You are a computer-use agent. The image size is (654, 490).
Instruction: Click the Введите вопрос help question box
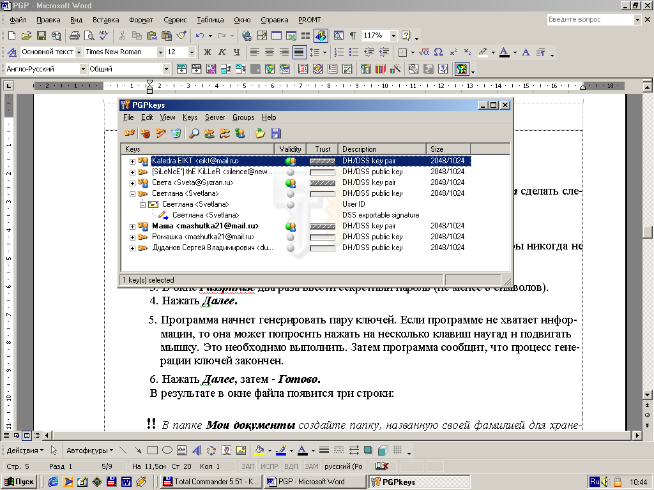[591, 20]
